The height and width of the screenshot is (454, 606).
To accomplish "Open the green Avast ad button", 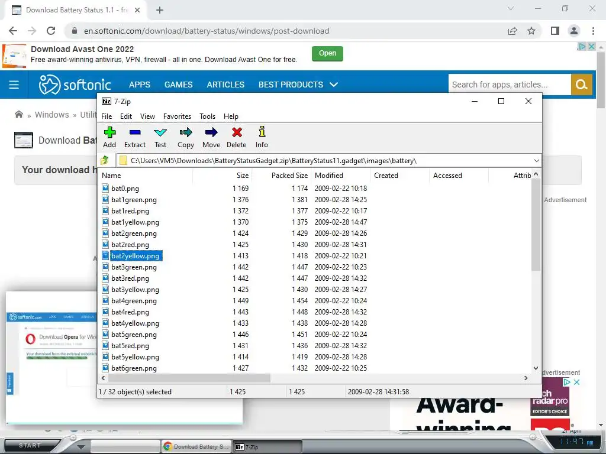I will (x=327, y=53).
